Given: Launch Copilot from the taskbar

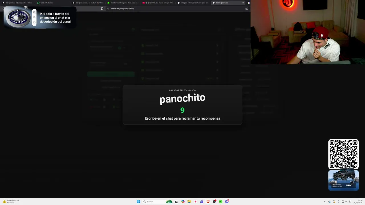Looking at the screenshot, I should click(183, 202).
